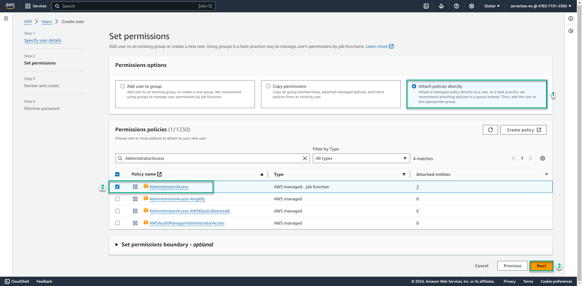Launch CloudShell from top bar icon
The height and width of the screenshot is (286, 582).
[x=426, y=6]
